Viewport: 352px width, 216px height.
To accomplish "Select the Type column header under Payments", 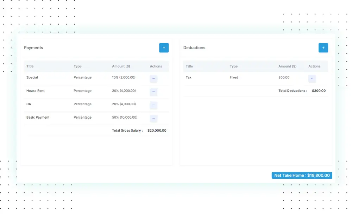I will click(x=77, y=66).
